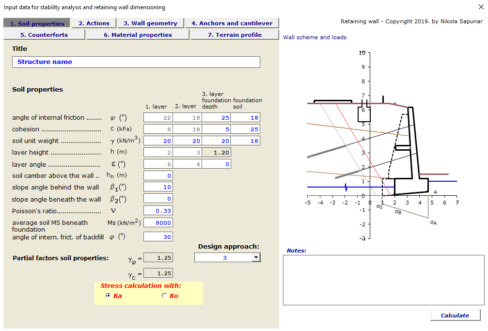Select the "1. Soil properties" tab
Image resolution: width=488 pixels, height=331 pixels.
point(37,23)
